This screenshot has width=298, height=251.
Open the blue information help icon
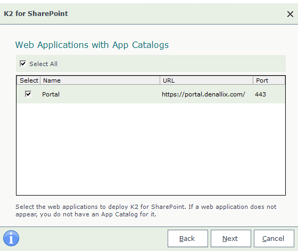coord(11,238)
